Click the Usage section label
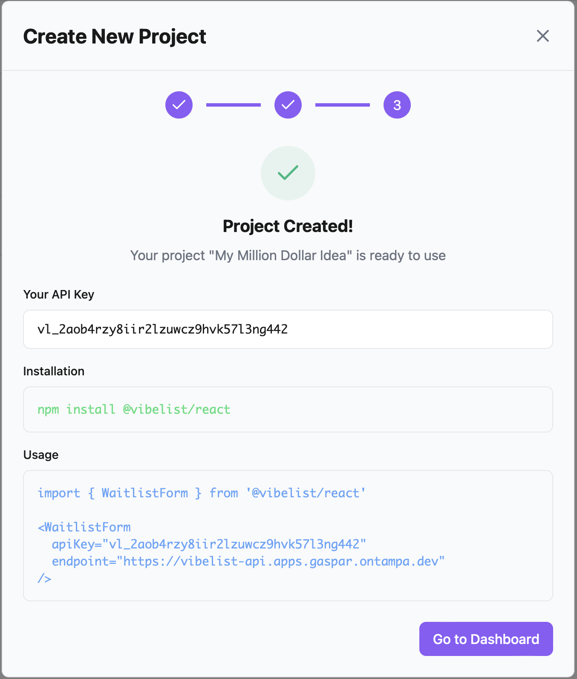 [x=41, y=455]
